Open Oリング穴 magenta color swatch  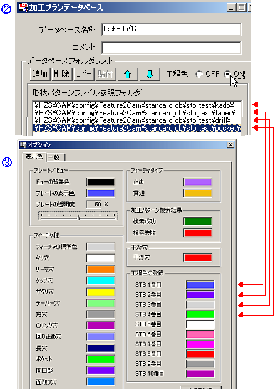tap(101, 326)
